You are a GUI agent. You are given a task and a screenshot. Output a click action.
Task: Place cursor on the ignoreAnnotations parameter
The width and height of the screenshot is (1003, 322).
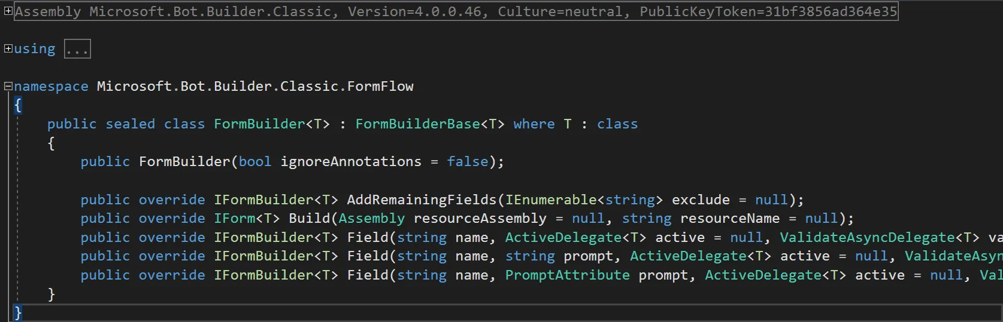tap(351, 161)
